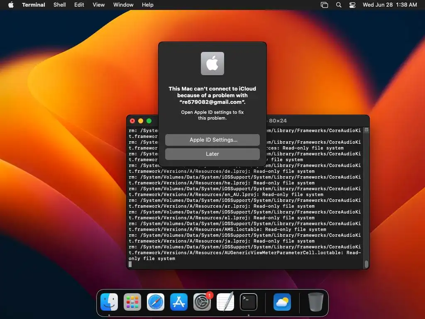Click the Terminal cursor prompt line
Viewport: 425px width, 319px height.
(x=130, y=264)
